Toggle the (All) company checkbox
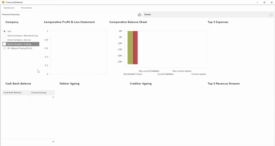The image size is (275, 146). [x=4, y=31]
